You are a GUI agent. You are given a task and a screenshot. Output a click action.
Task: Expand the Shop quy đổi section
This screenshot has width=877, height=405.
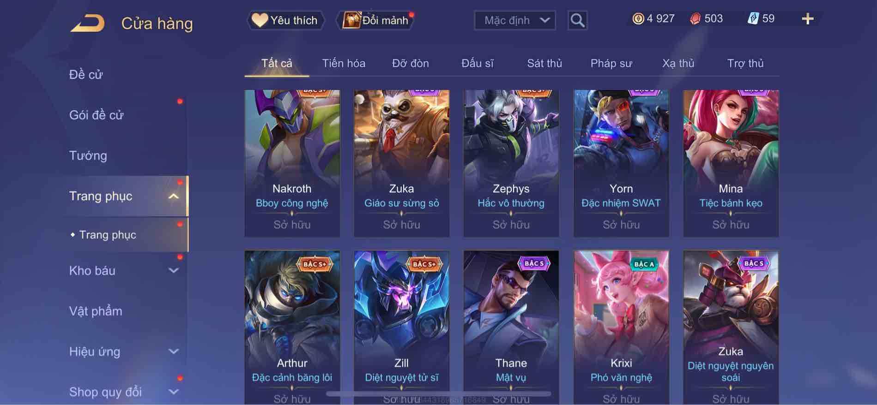174,392
